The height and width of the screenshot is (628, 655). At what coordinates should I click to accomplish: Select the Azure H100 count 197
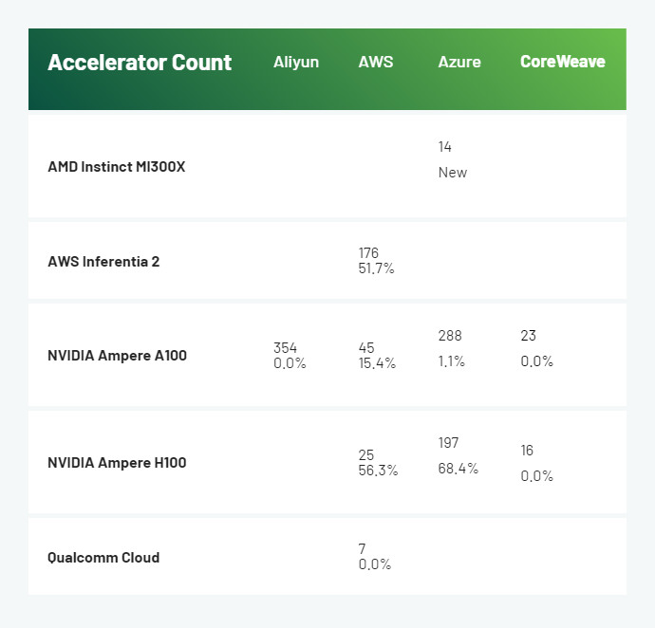[x=449, y=443]
